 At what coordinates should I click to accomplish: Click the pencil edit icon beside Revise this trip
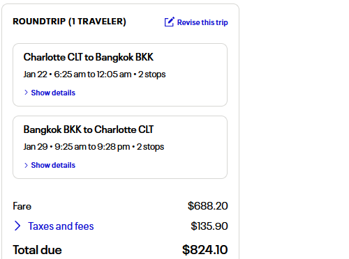point(169,22)
